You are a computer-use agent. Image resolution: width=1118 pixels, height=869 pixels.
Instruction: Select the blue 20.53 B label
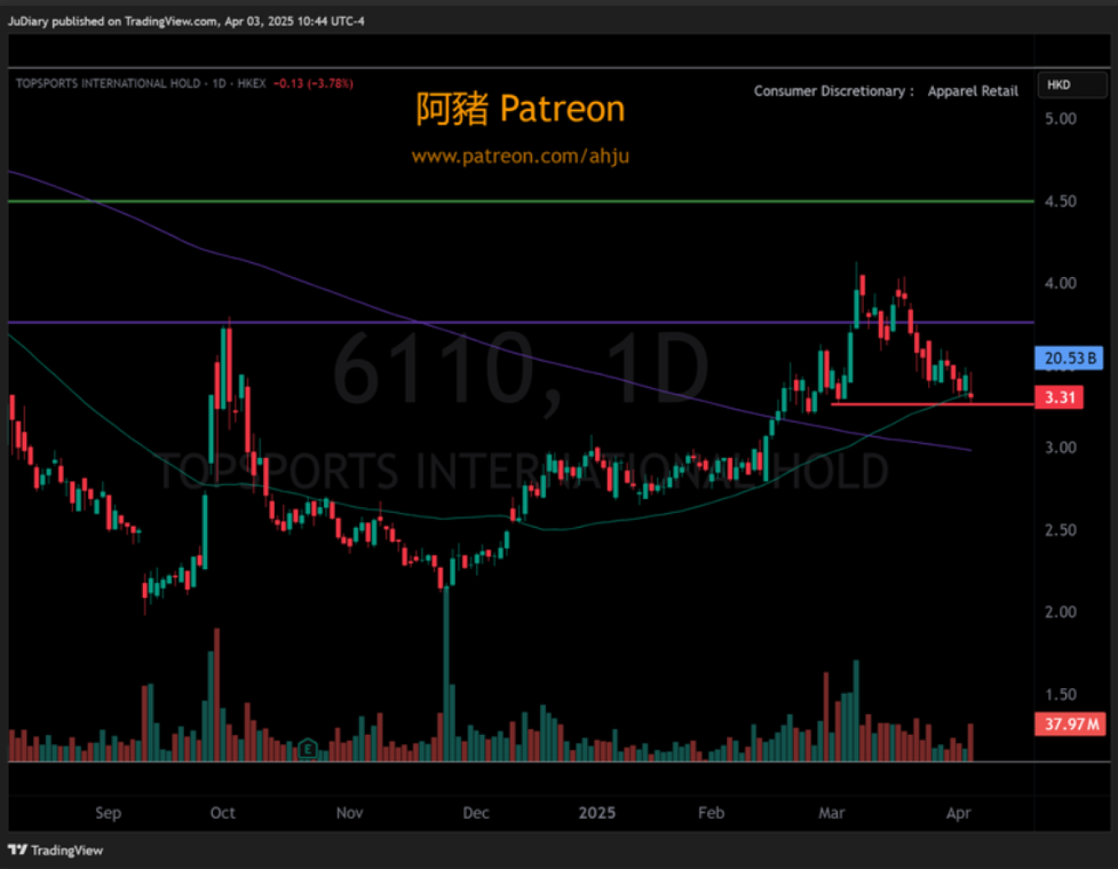point(1069,358)
